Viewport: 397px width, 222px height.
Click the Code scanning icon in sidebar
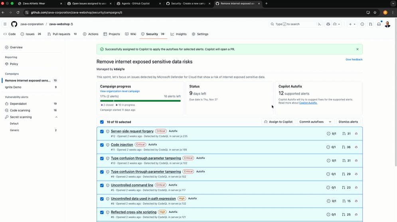click(x=7, y=110)
